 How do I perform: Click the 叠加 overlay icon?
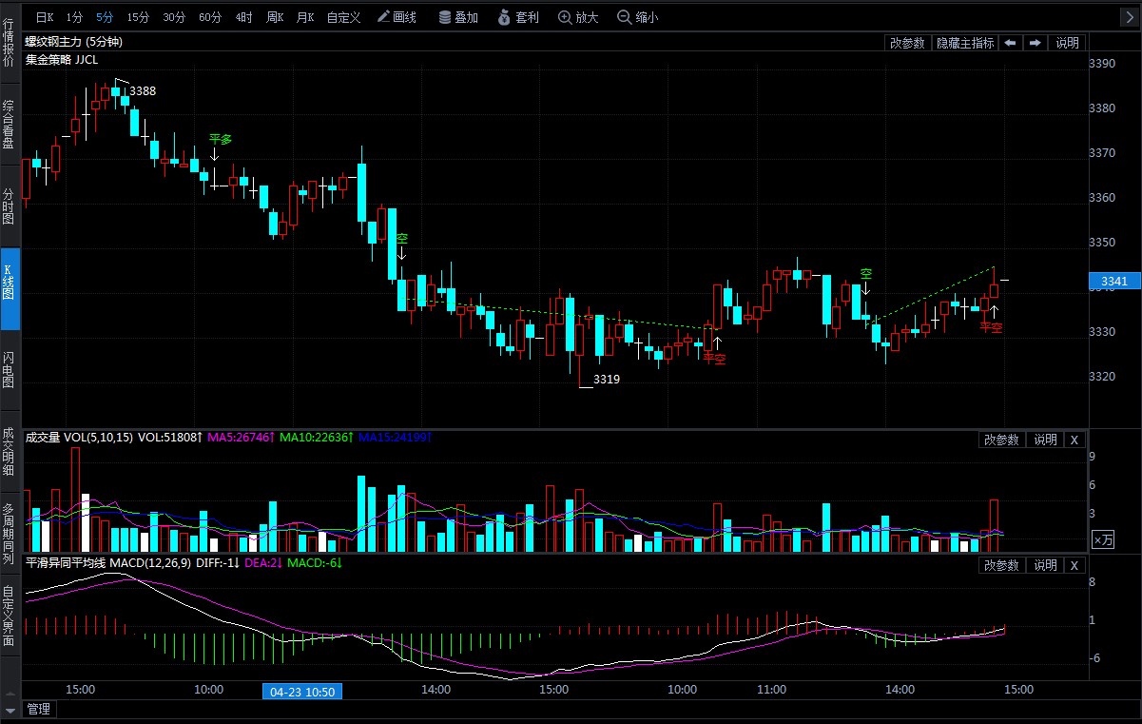[458, 17]
